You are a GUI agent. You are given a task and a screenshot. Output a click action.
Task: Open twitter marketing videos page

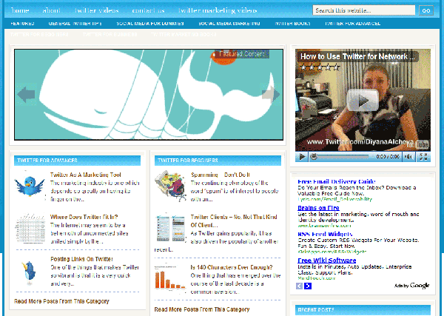pos(218,10)
